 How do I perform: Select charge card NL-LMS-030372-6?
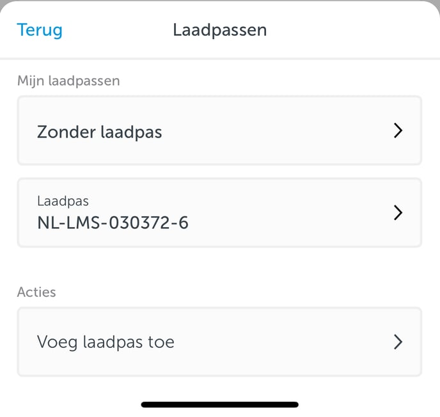[219, 212]
